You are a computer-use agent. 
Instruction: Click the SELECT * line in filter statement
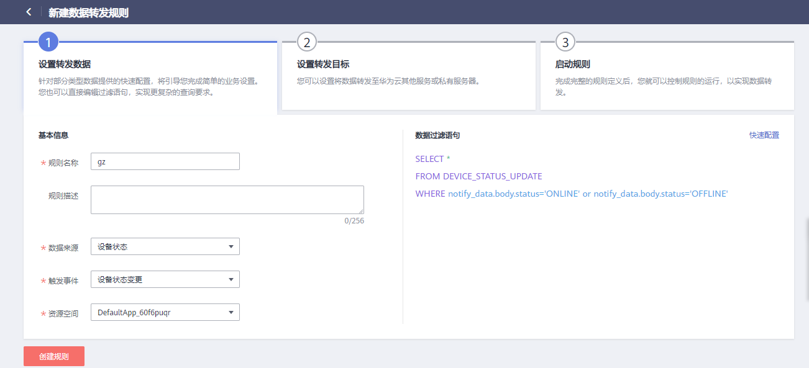(432, 159)
